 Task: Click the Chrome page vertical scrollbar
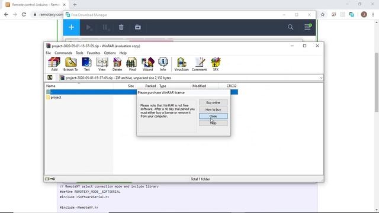pos(377,82)
